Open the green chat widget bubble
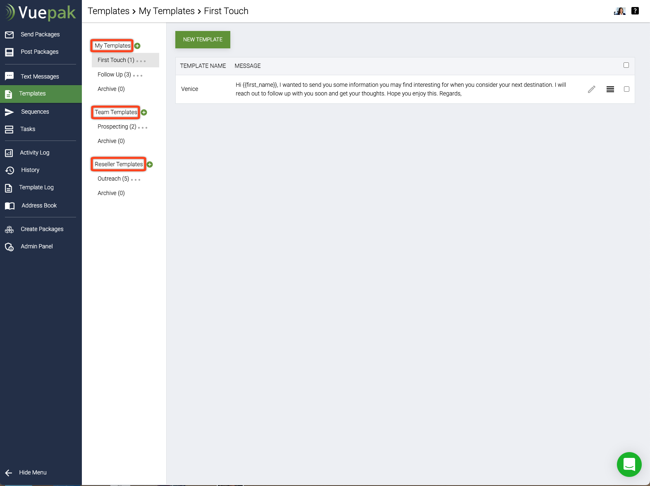This screenshot has height=486, width=650. [629, 465]
